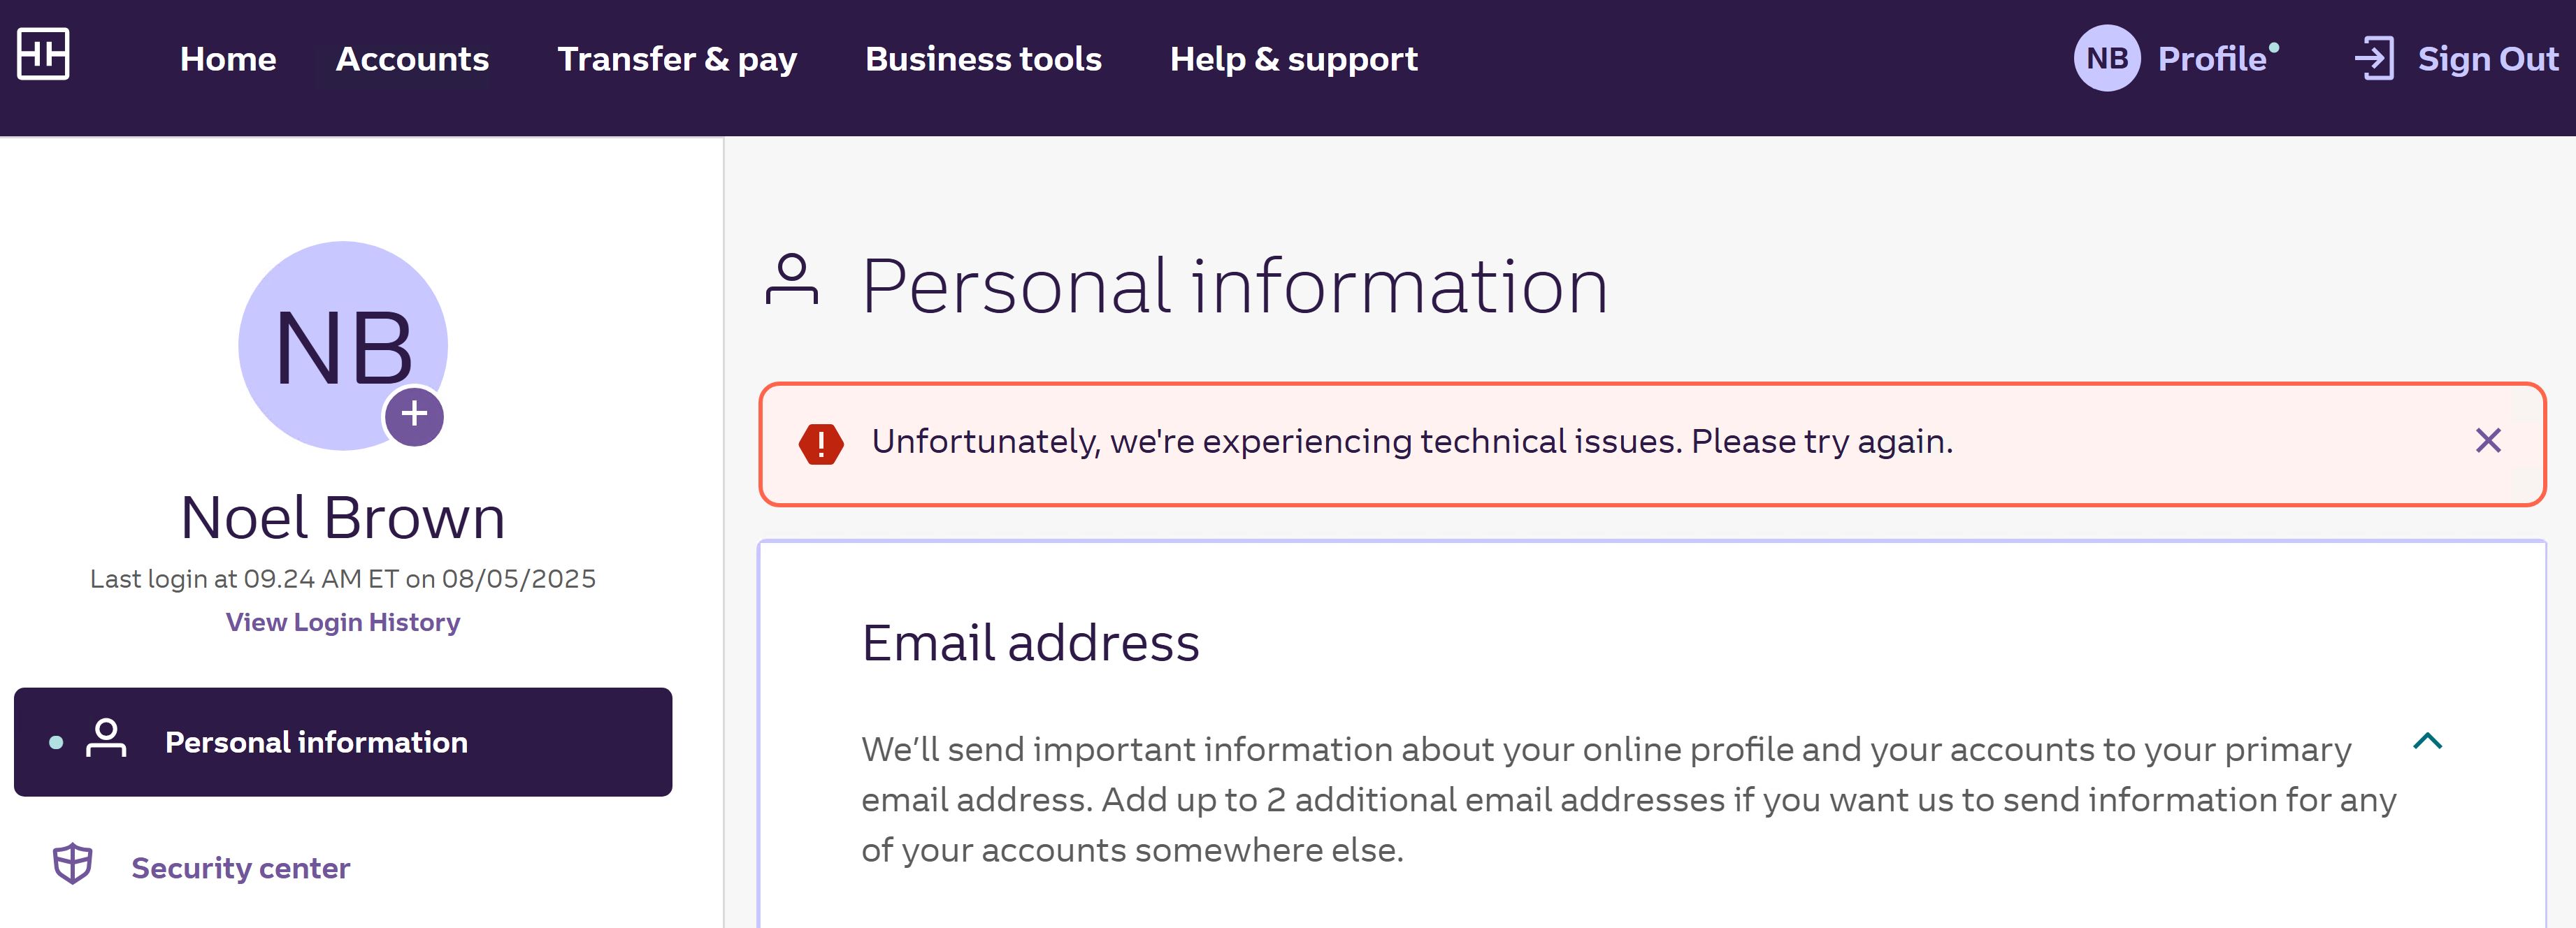Click the red error alert icon
The height and width of the screenshot is (928, 2576).
pos(821,443)
